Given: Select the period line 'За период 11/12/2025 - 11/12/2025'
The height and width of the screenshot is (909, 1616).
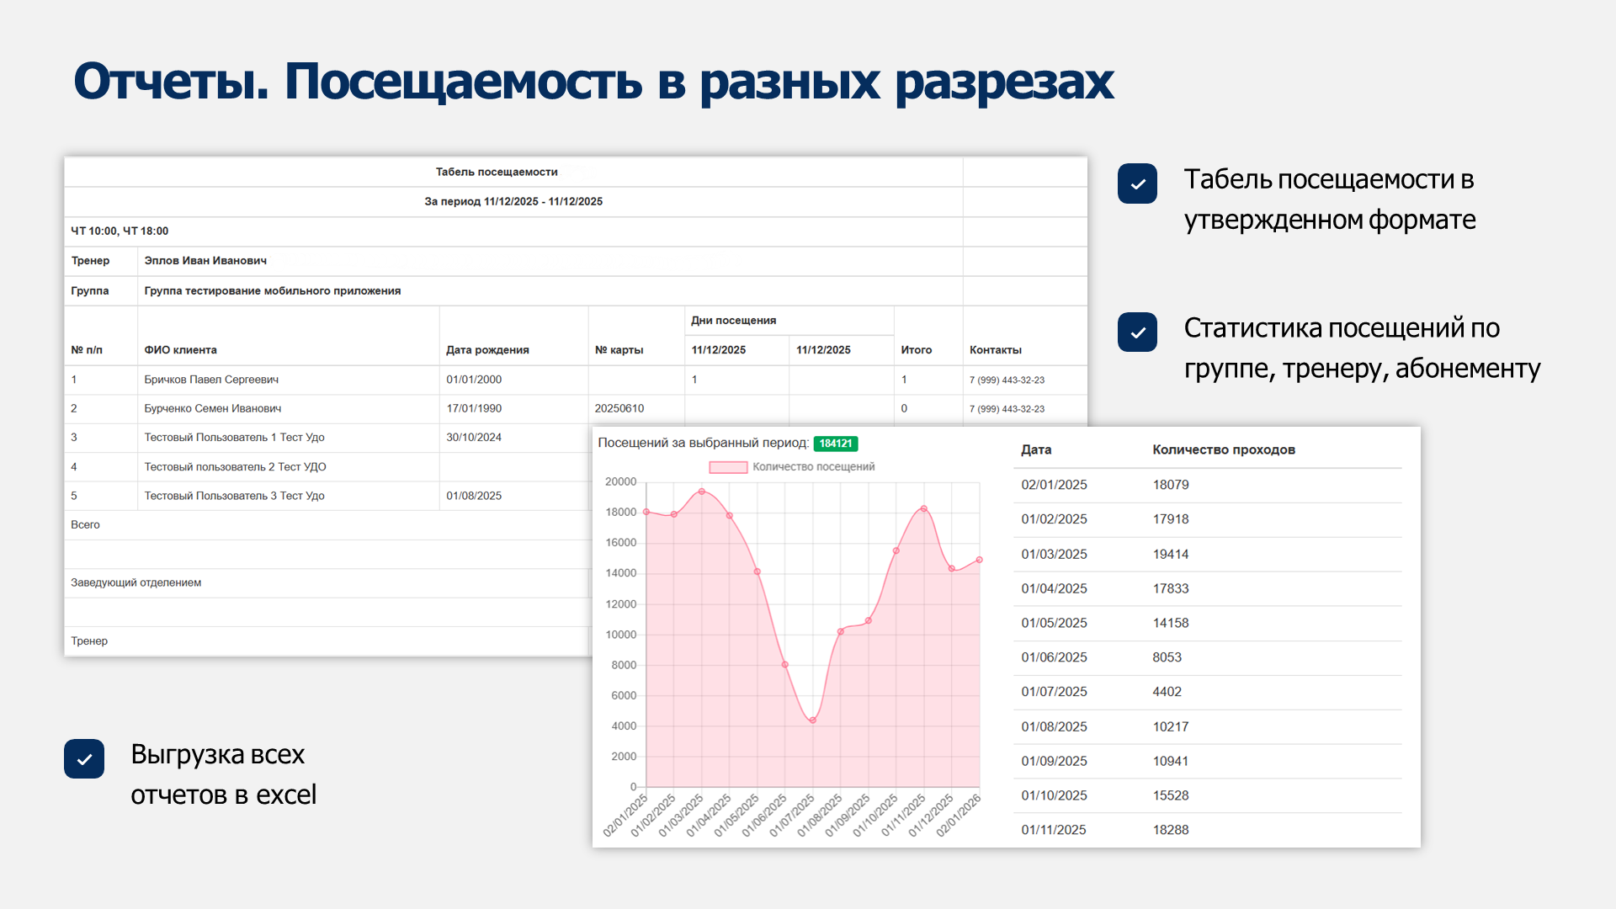Looking at the screenshot, I should [513, 201].
